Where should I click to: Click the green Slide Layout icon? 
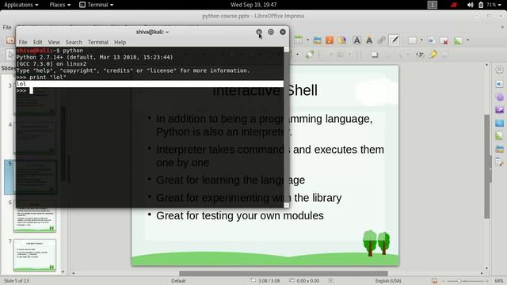[458, 40]
